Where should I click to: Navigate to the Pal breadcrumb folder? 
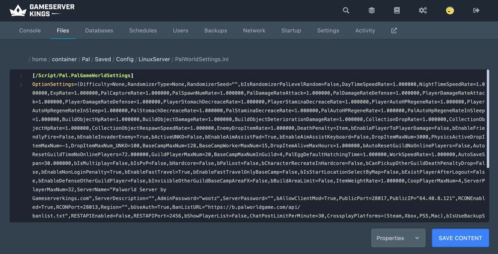click(x=86, y=59)
